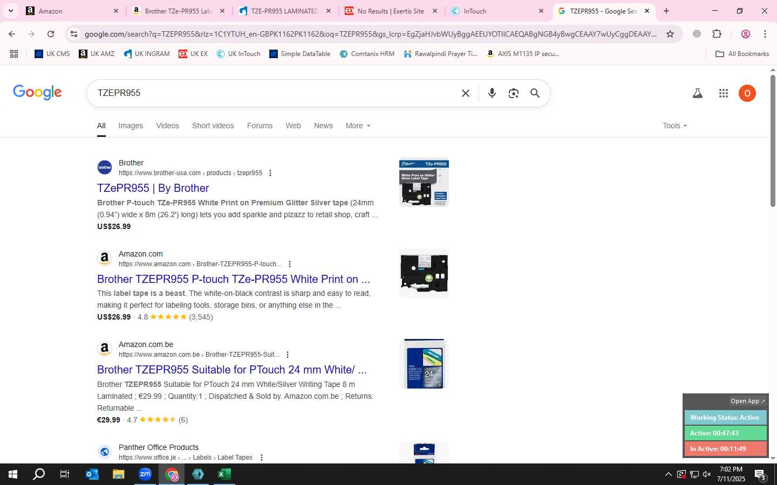Open Brother TZEPR955 P-touch Amazon.com link

[x=234, y=279]
